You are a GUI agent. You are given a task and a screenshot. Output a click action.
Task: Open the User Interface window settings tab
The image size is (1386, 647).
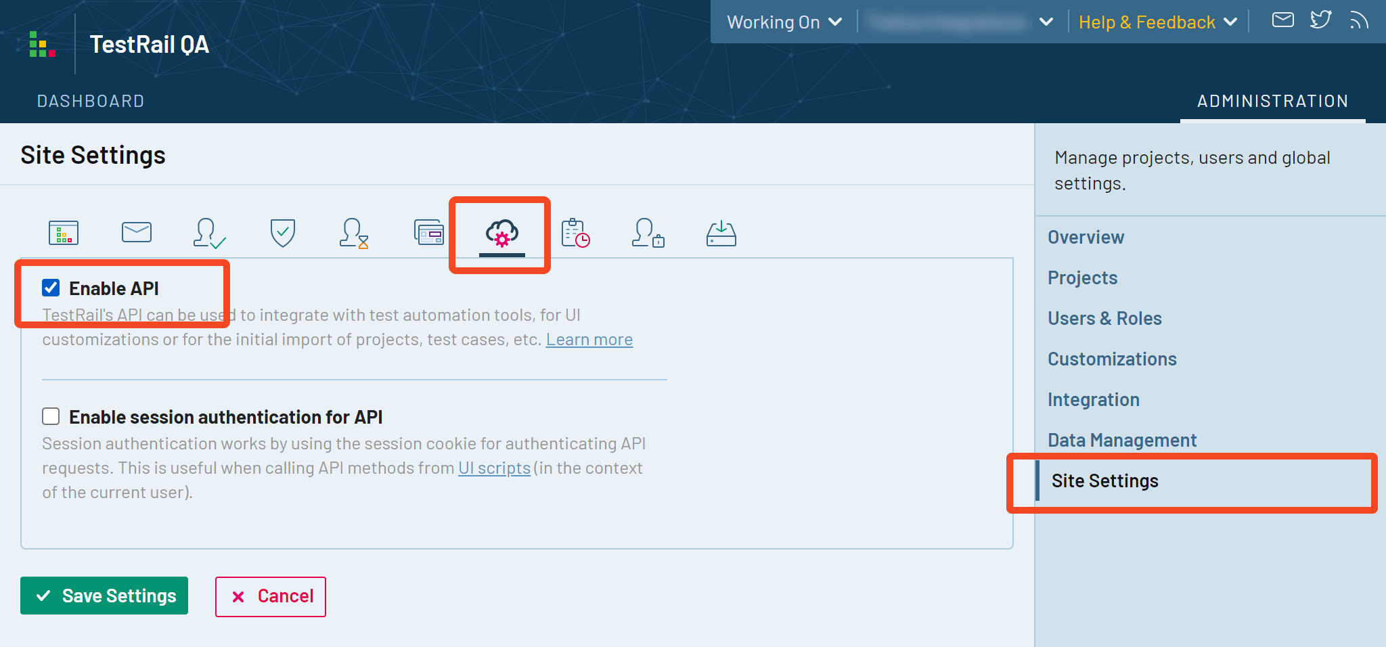(429, 232)
